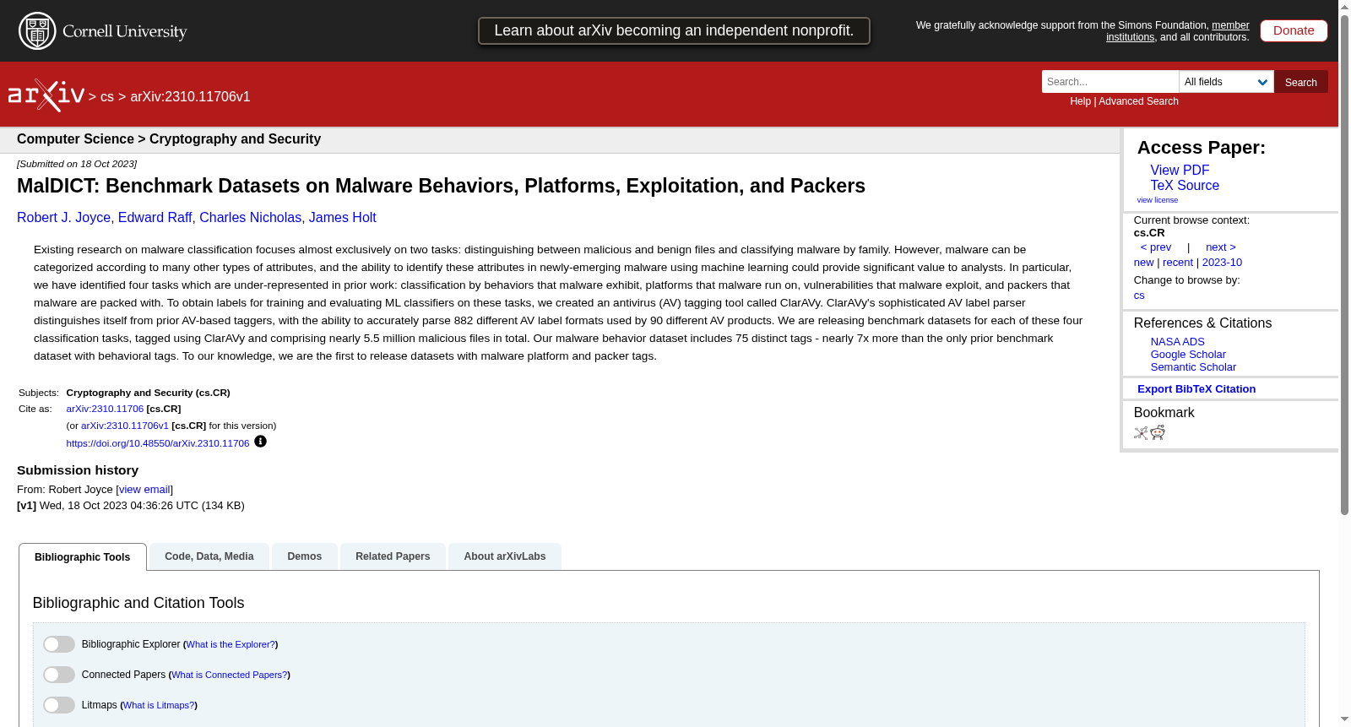Open the doi.org DOI link
The image size is (1351, 727).
point(158,442)
